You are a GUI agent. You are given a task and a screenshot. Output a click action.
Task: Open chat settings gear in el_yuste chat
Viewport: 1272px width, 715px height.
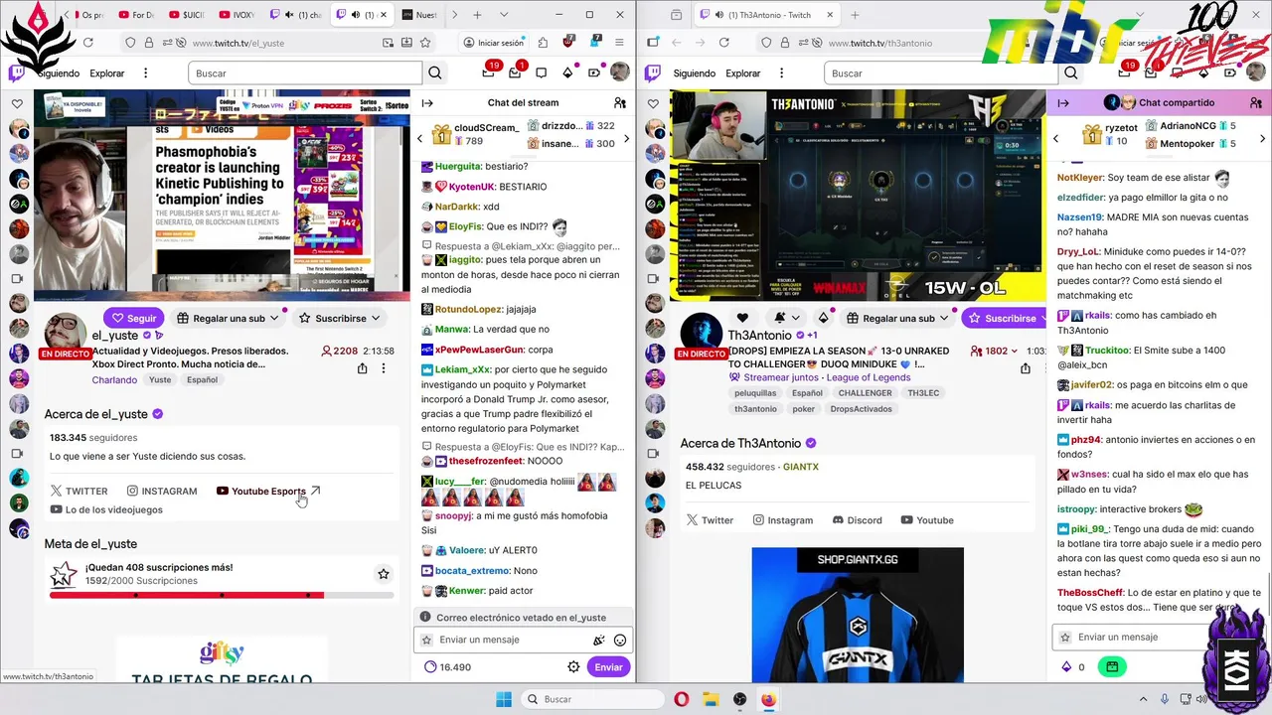tap(573, 667)
